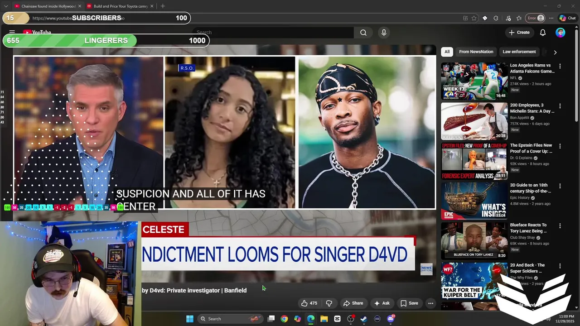
Task: Open the YouTube guide hamburger menu
Action: 12,33
